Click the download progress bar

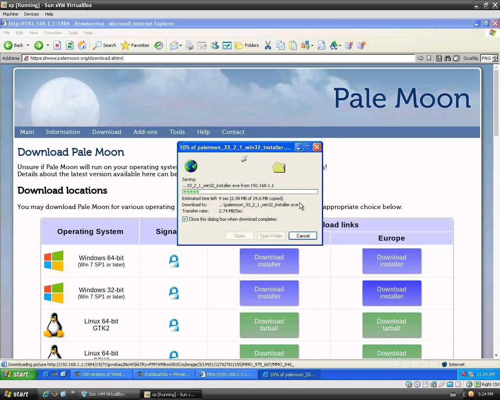click(x=250, y=192)
